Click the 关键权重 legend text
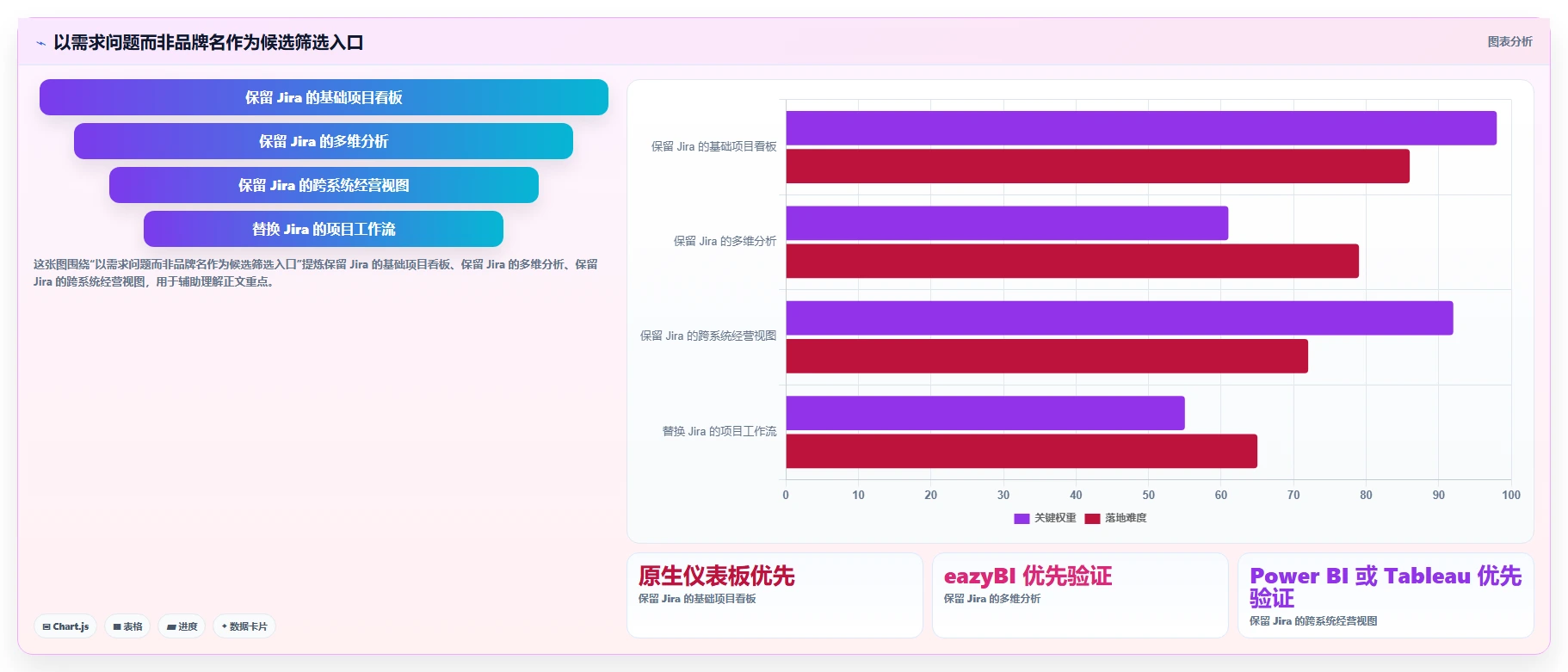 click(x=1055, y=518)
